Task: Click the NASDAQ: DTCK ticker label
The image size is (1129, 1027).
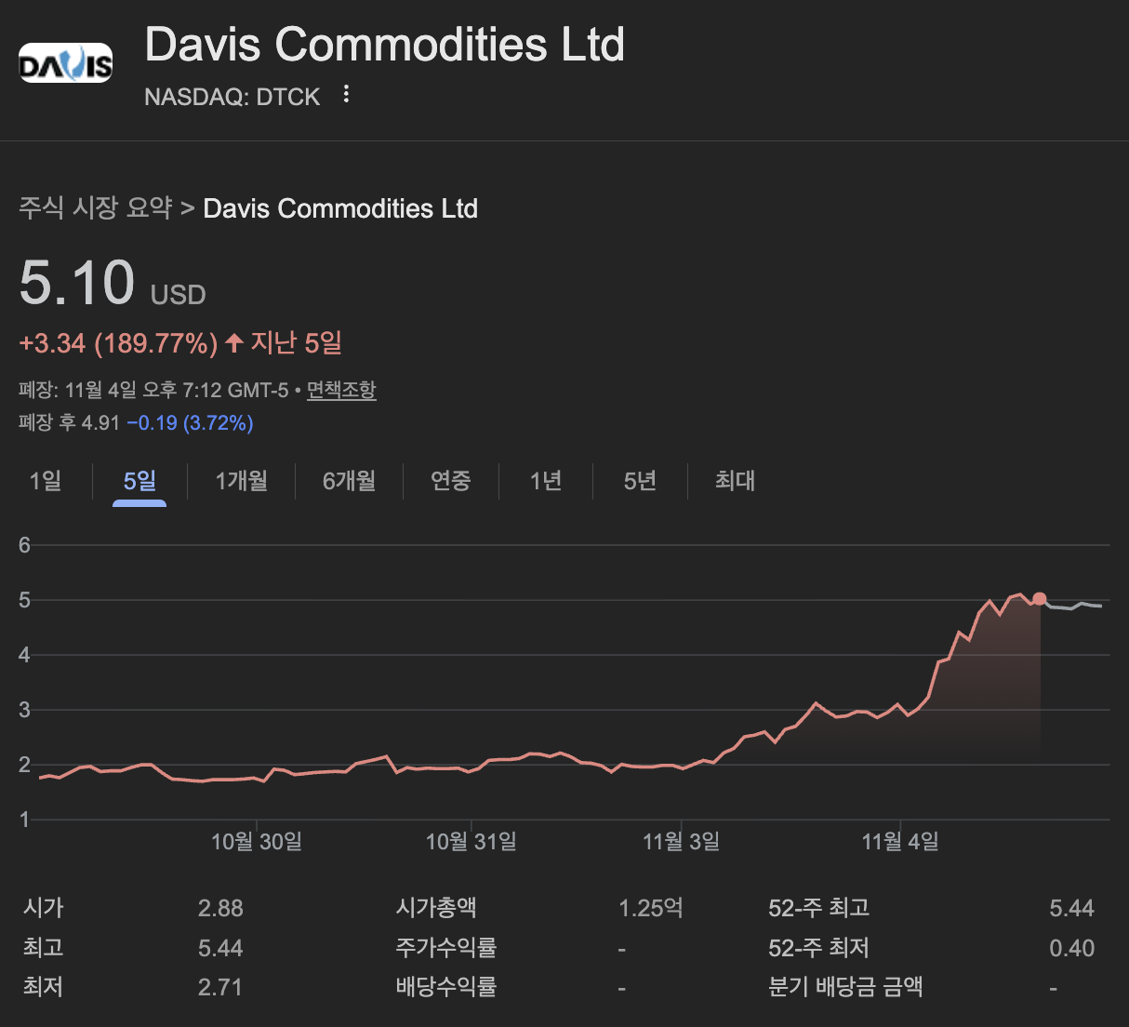Action: 232,97
